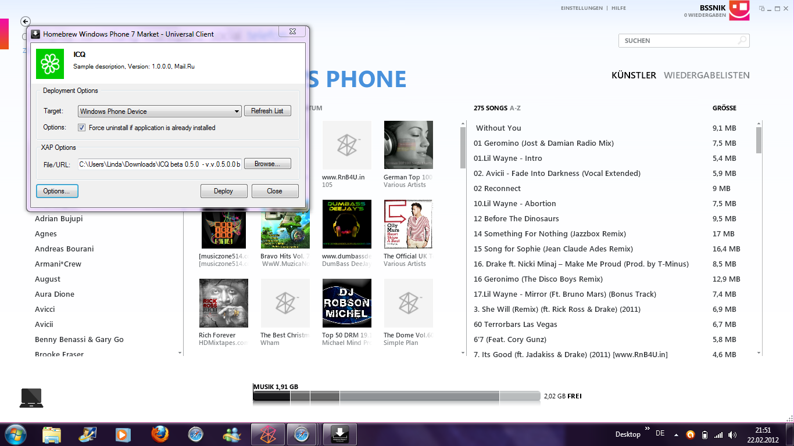Click the orange tray notification icon

tap(690, 434)
